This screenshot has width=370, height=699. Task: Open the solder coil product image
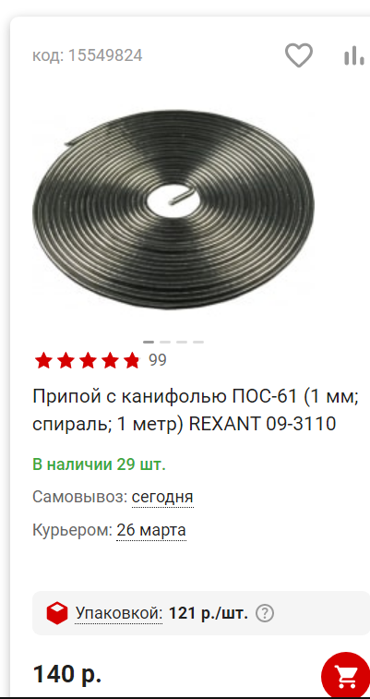(x=173, y=210)
